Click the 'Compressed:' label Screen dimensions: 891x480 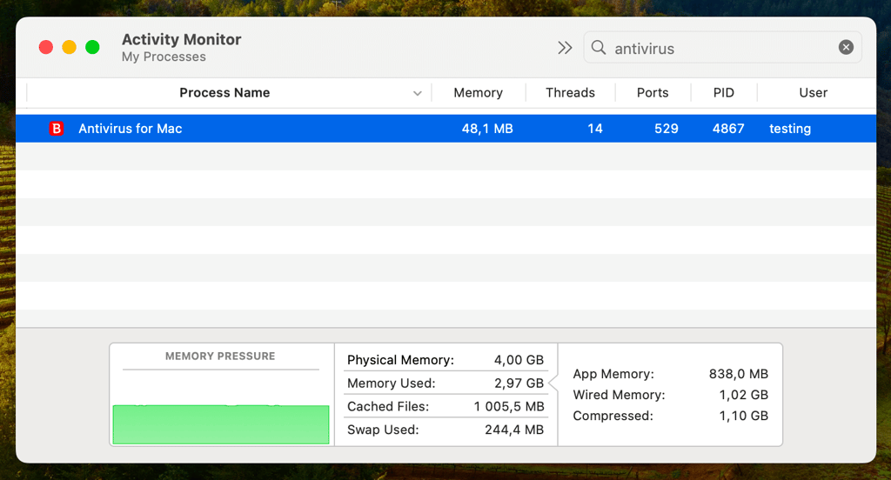613,416
